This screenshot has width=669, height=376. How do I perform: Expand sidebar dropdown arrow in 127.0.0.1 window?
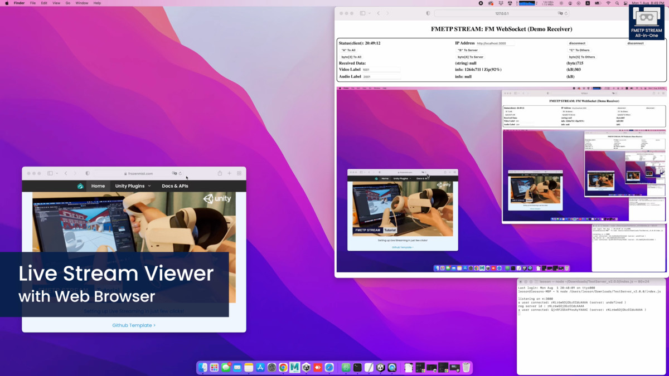pos(369,13)
